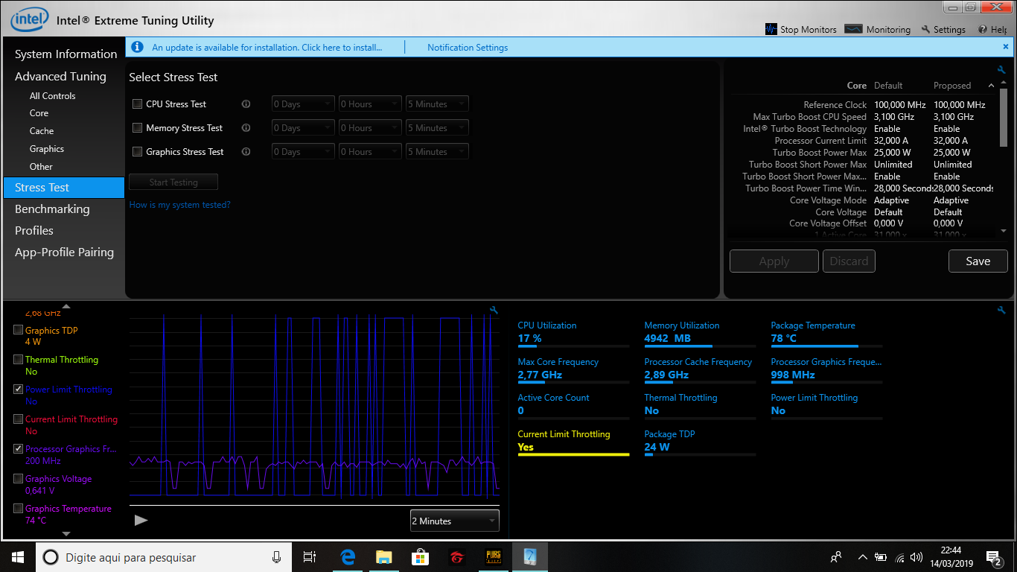The width and height of the screenshot is (1017, 572).
Task: Open the CPU Stress Test Days dropdown
Action: [x=303, y=104]
